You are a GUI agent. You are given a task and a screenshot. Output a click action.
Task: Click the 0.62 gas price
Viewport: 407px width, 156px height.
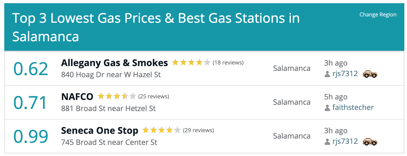31,68
